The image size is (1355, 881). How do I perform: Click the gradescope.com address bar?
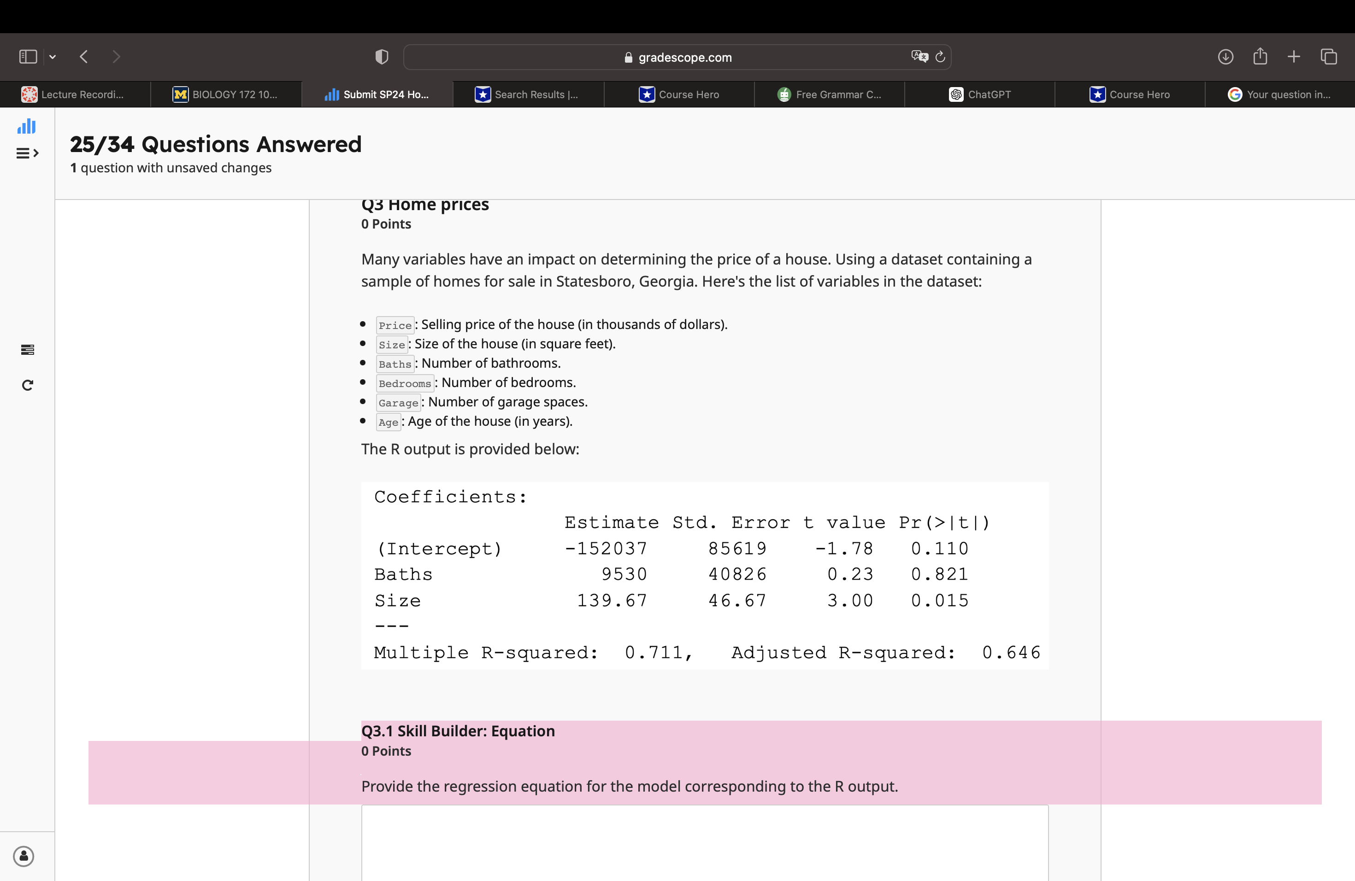[x=677, y=58]
